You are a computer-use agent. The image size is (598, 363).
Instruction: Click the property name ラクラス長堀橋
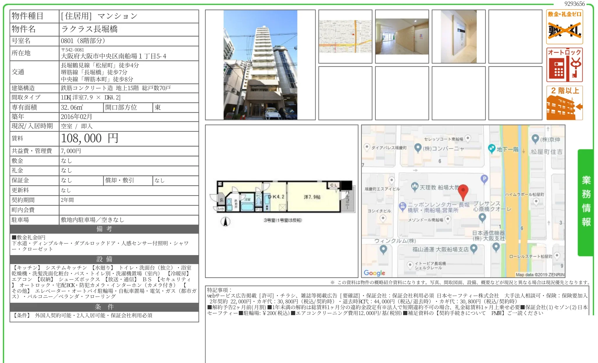pyautogui.click(x=89, y=29)
